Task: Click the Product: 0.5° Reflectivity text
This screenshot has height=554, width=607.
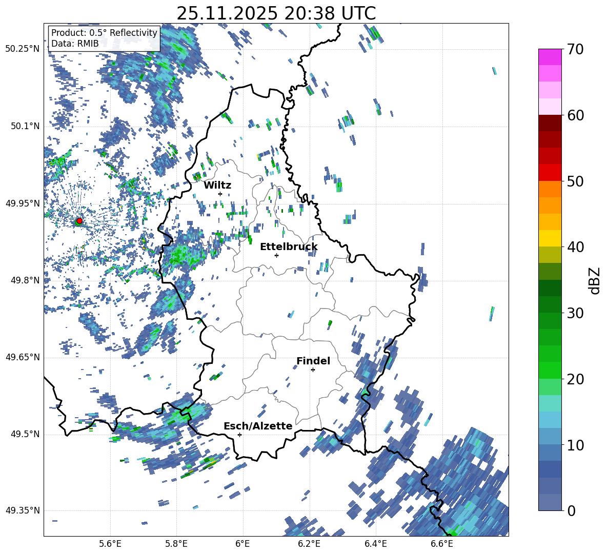Action: pos(104,33)
